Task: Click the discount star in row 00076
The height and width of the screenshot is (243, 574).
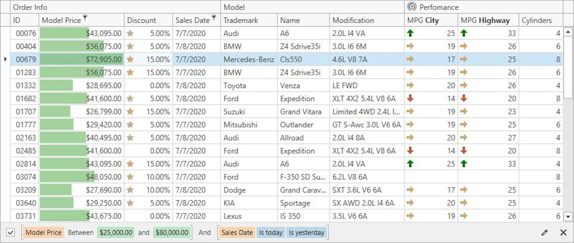Action: pyautogui.click(x=130, y=33)
